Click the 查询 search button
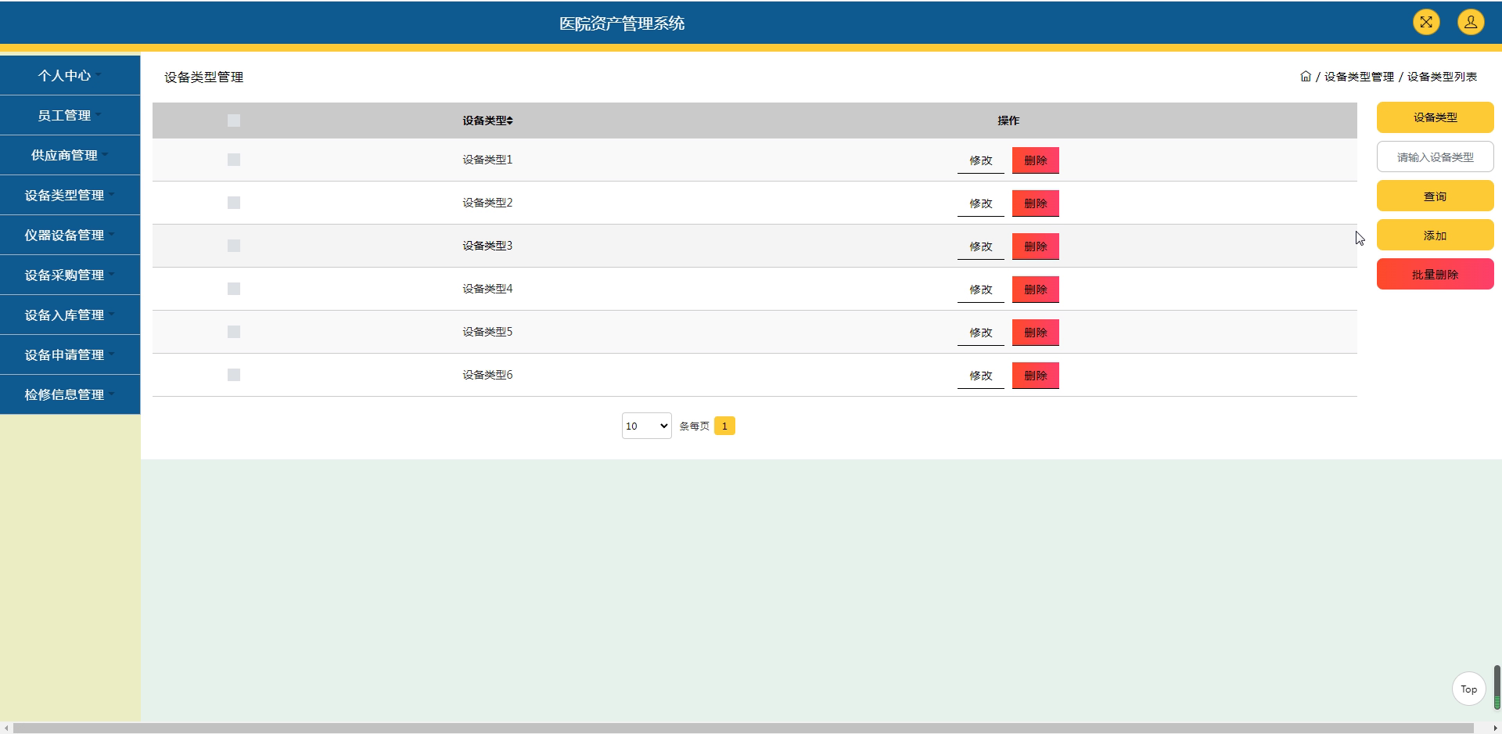This screenshot has width=1502, height=734. click(1436, 196)
